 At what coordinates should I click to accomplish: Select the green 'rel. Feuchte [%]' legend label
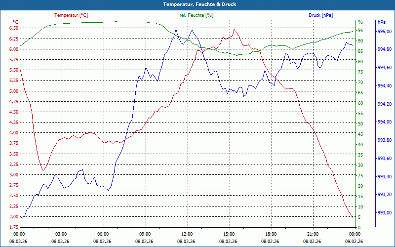click(196, 15)
